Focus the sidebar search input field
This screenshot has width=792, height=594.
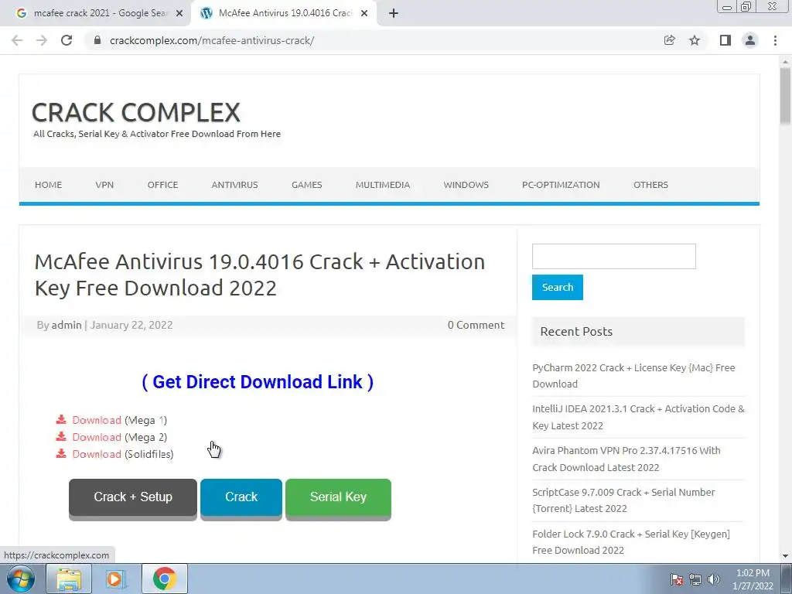click(x=613, y=256)
